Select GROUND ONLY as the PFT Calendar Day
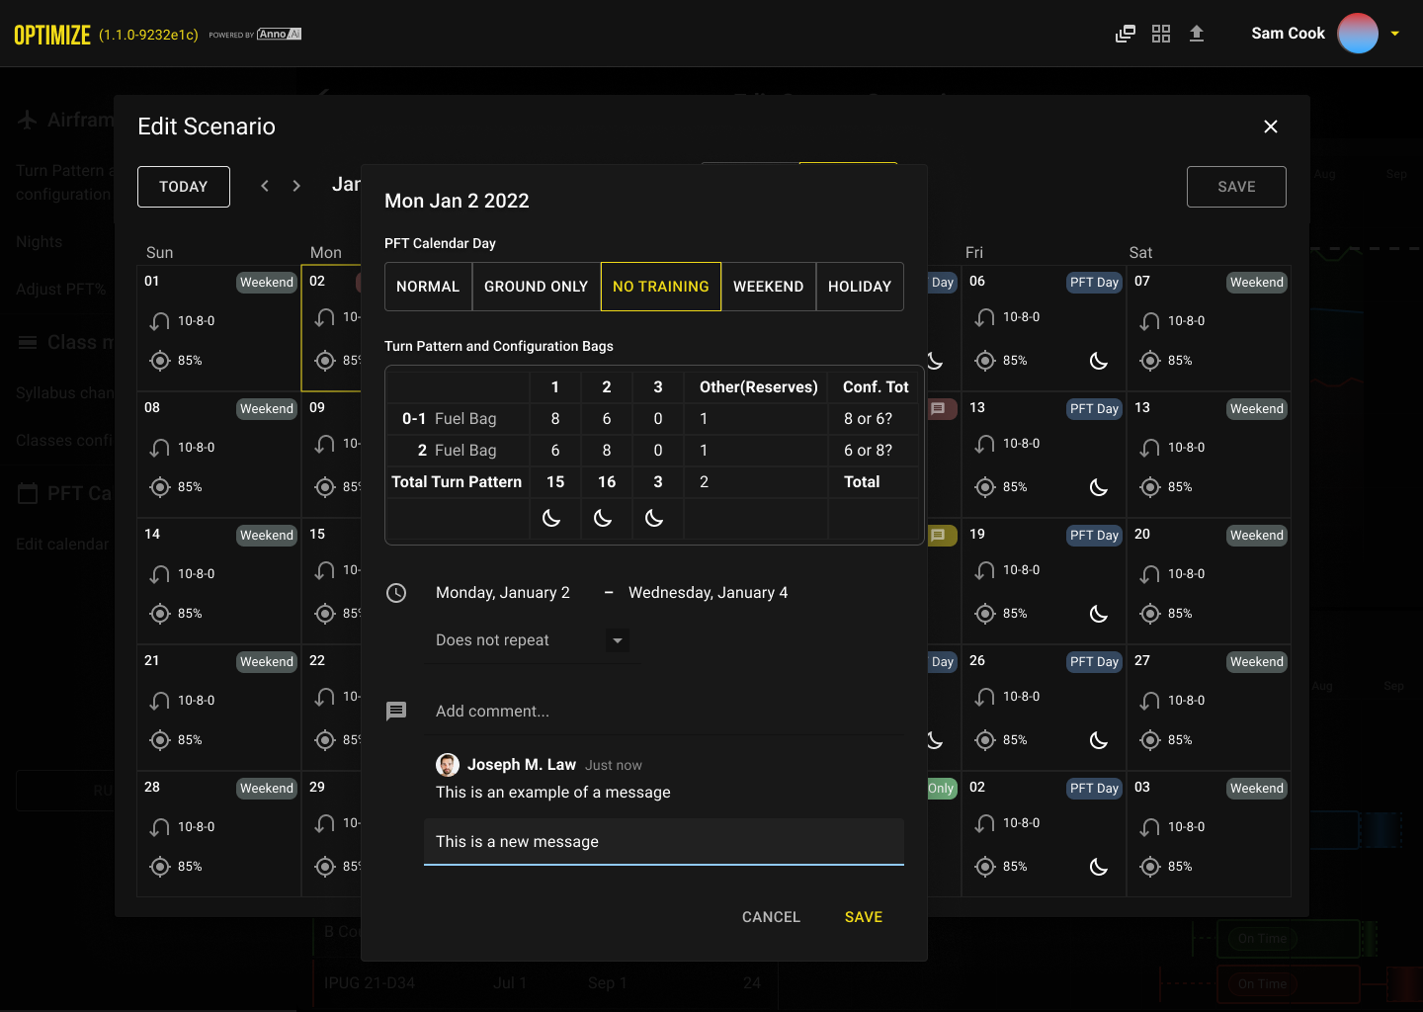This screenshot has width=1423, height=1012. 535,286
